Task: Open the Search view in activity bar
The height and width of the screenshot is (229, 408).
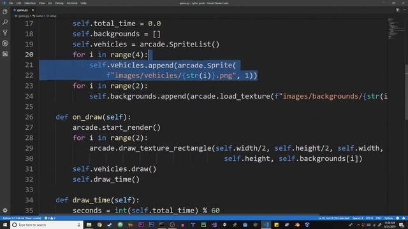Action: [x=5, y=22]
